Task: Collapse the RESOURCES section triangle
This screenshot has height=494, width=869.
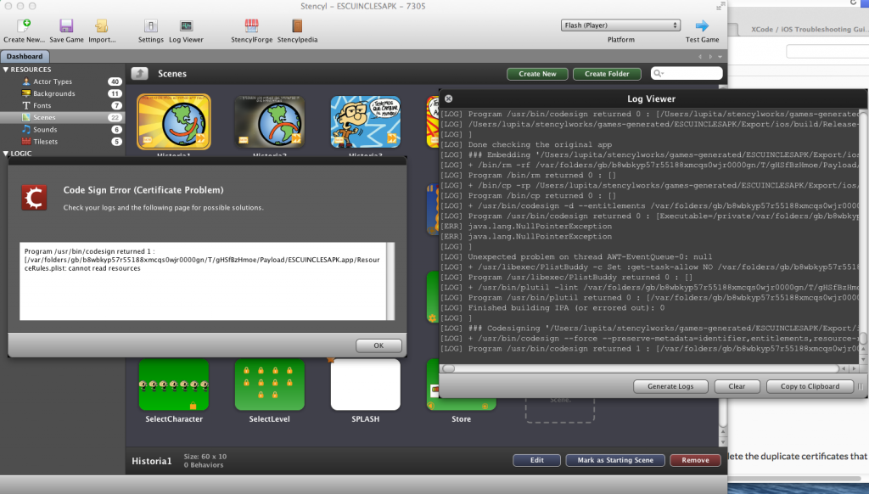Action: click(6, 70)
